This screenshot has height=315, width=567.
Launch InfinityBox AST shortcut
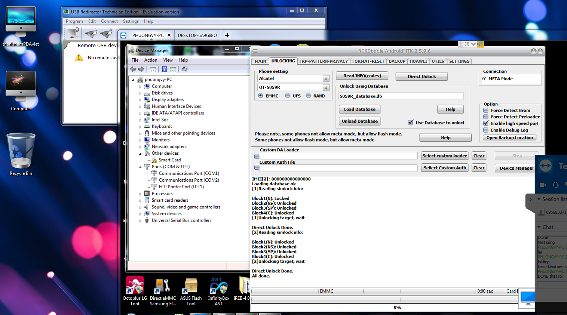pos(218,291)
